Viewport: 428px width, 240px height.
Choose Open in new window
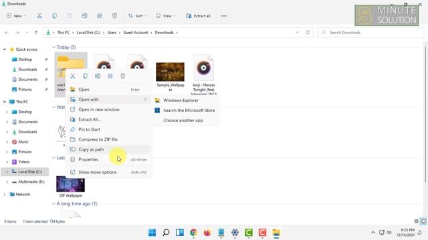click(x=108, y=109)
